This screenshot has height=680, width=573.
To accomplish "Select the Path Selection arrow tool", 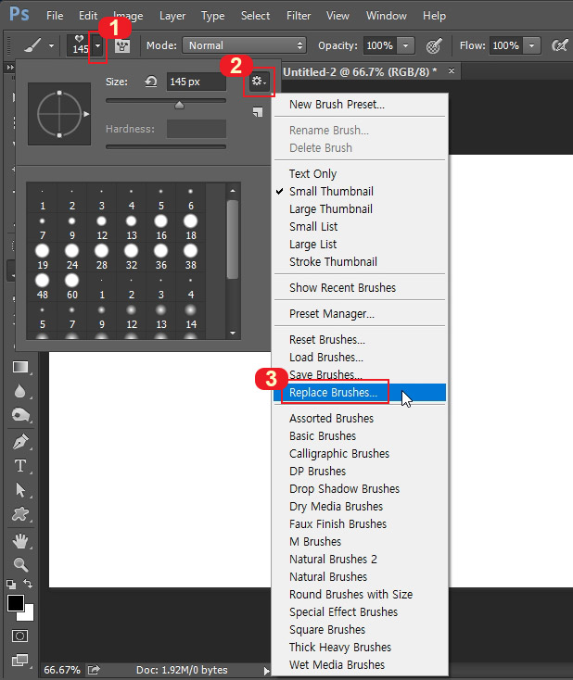I will click(x=20, y=489).
